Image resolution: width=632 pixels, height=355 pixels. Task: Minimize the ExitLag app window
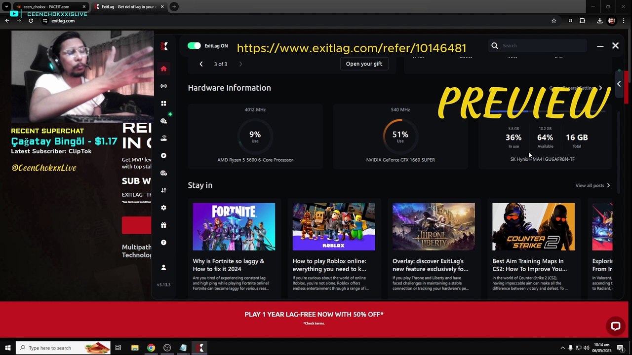tap(600, 46)
